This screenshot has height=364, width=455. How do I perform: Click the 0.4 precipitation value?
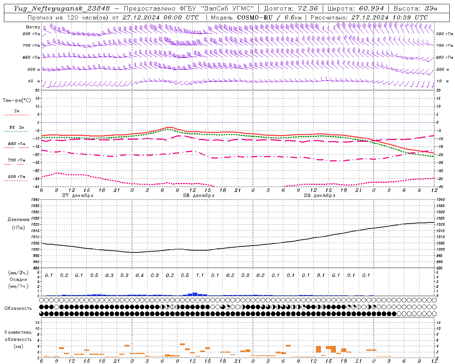[139, 275]
